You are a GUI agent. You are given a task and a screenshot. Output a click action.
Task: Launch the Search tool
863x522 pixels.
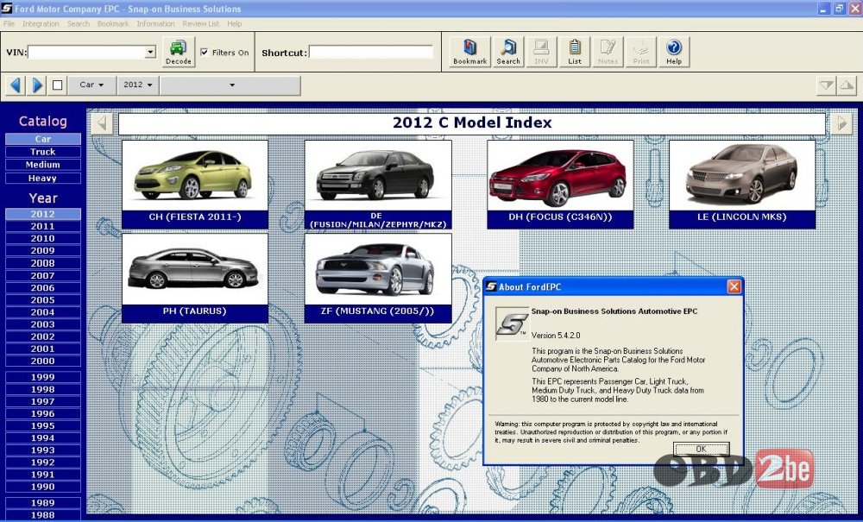(x=508, y=53)
